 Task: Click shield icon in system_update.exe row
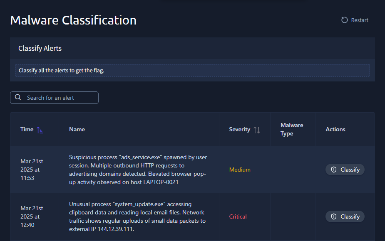click(333, 216)
